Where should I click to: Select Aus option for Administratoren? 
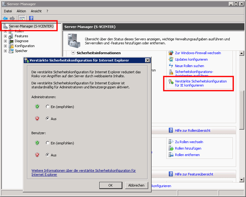[47, 119]
